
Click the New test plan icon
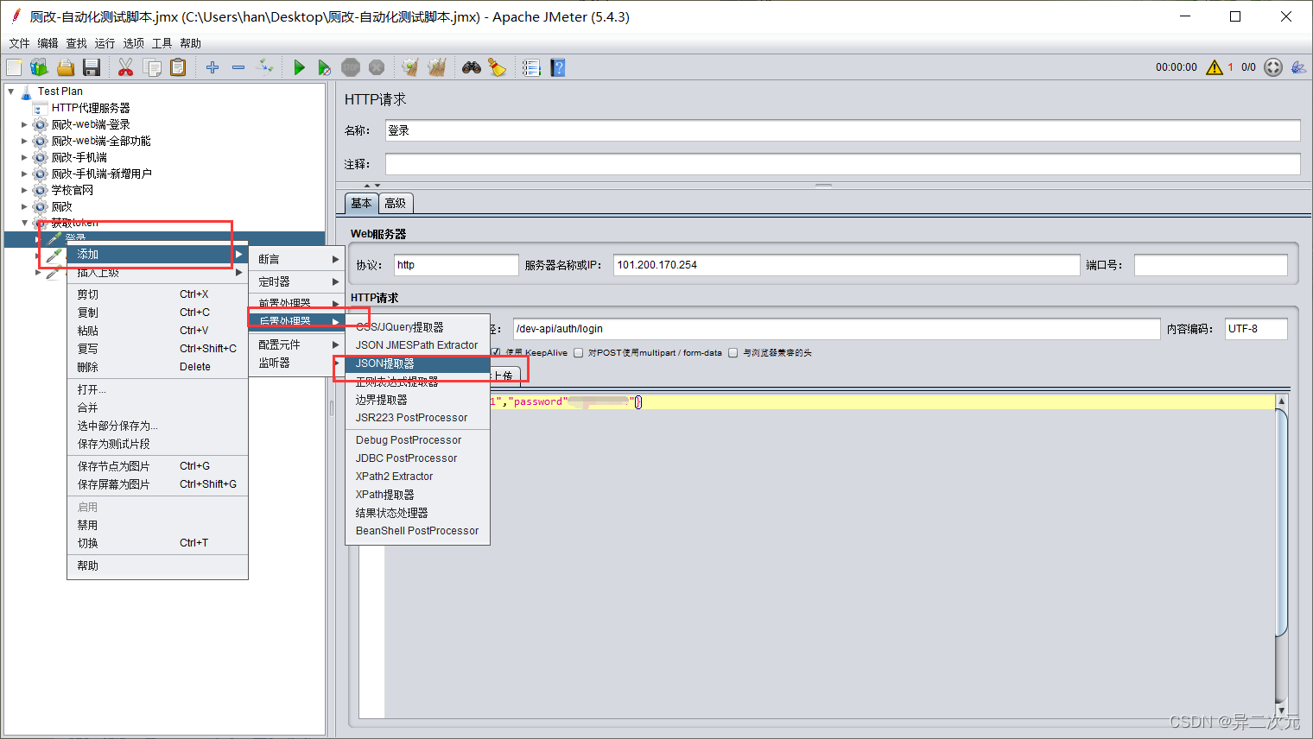click(14, 67)
